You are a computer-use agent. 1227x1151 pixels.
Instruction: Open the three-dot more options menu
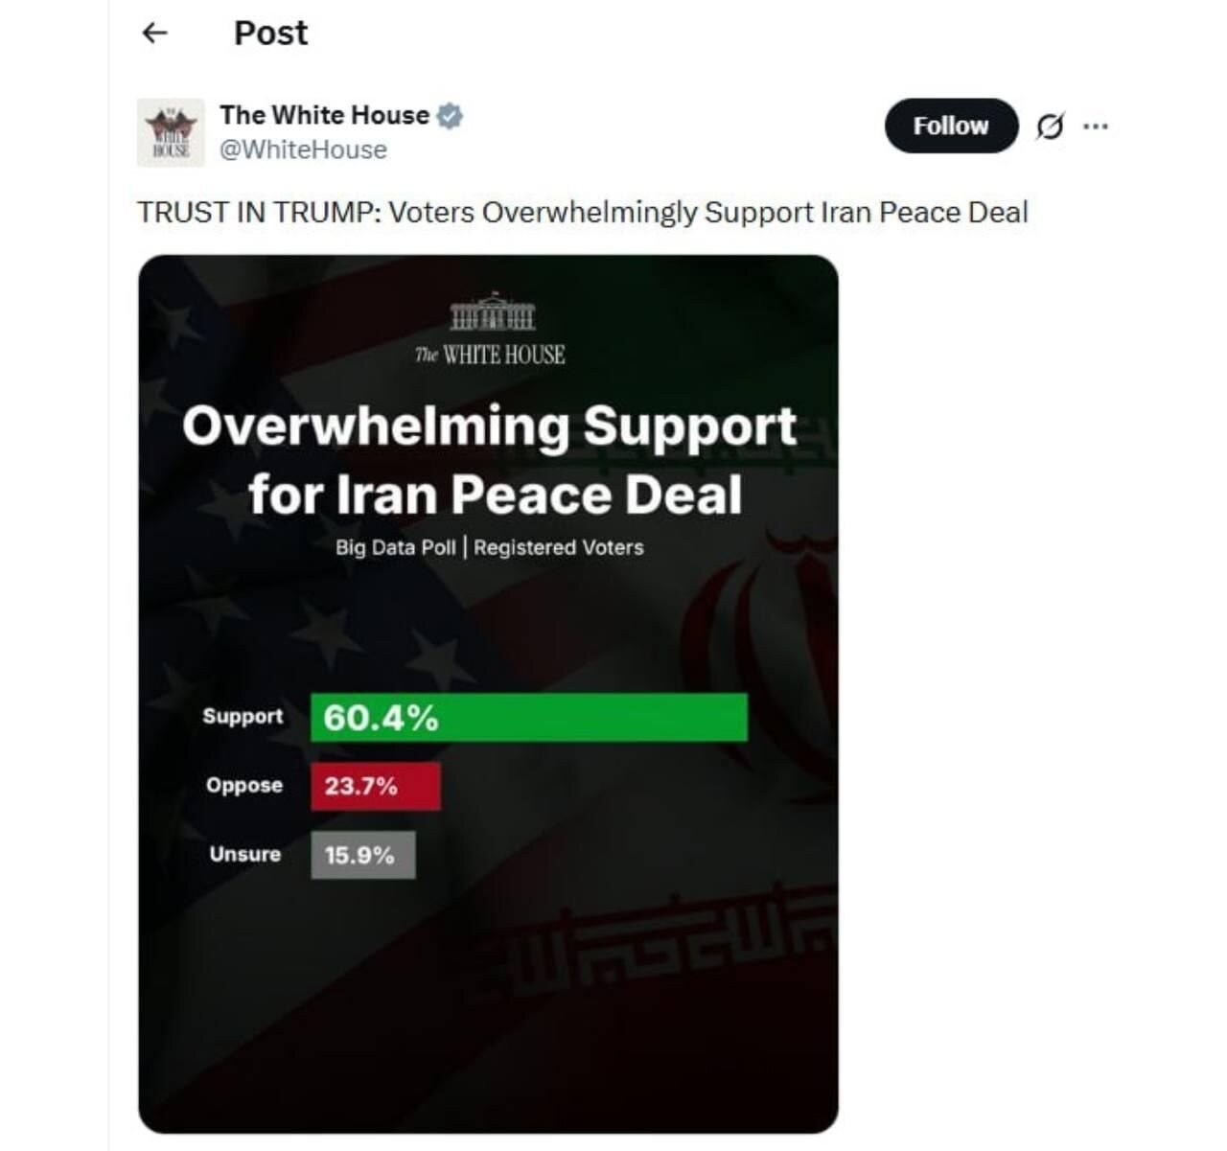click(1095, 126)
